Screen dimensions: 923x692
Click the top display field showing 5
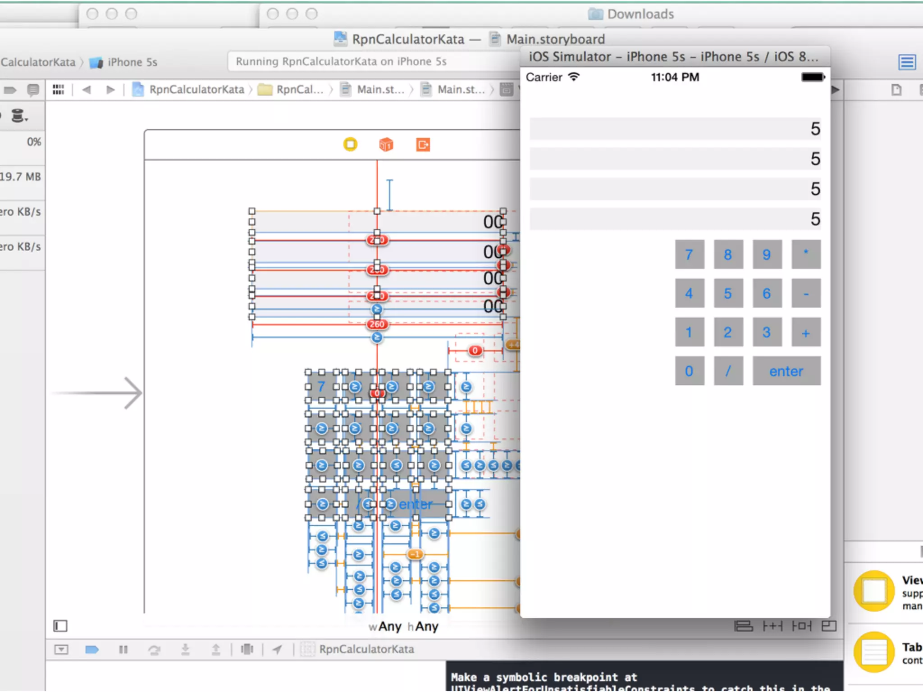pos(675,129)
